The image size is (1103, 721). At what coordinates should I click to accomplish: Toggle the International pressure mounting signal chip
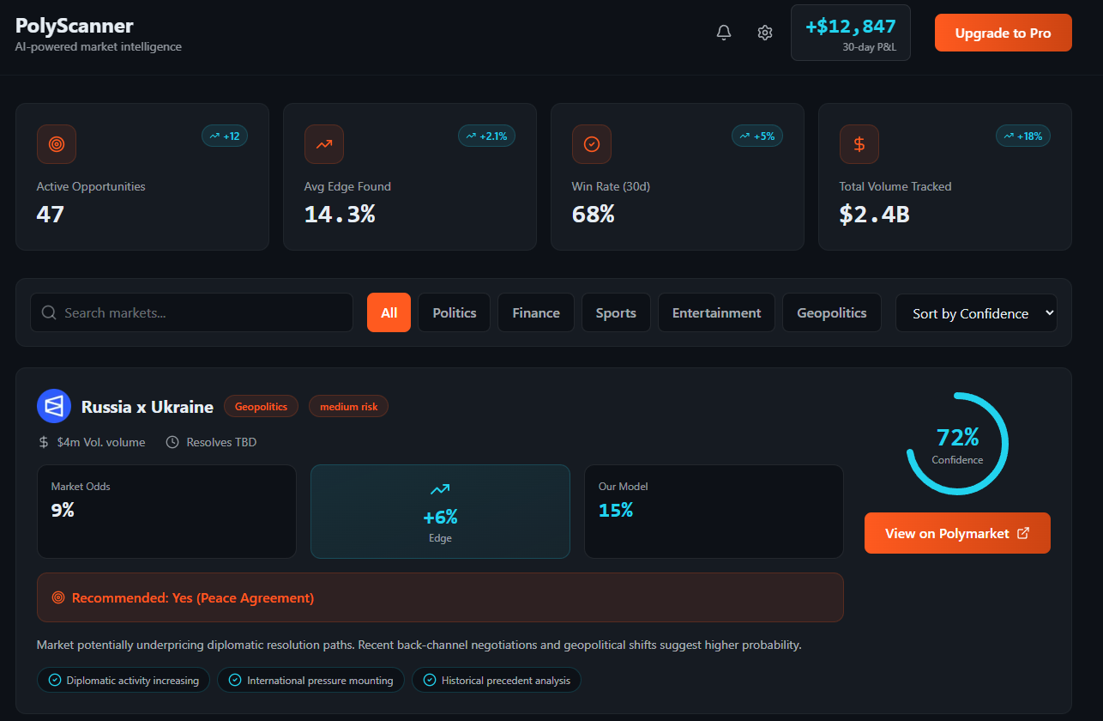310,680
